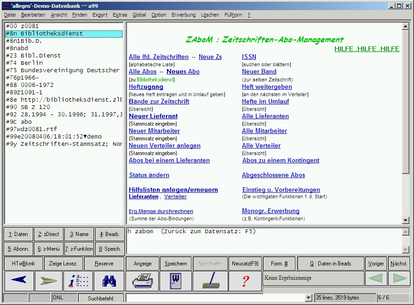Image resolution: width=414 pixels, height=305 pixels.
Task: Open the Suchbefehl combo box dropdown arrow
Action: pyautogui.click(x=308, y=298)
